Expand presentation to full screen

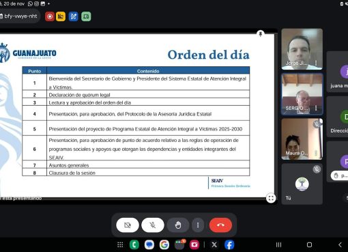[271, 198]
